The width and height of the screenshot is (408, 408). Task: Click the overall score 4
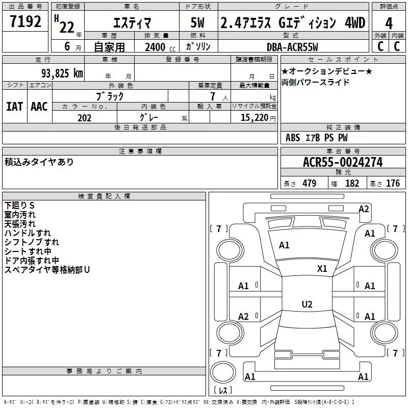pos(389,23)
